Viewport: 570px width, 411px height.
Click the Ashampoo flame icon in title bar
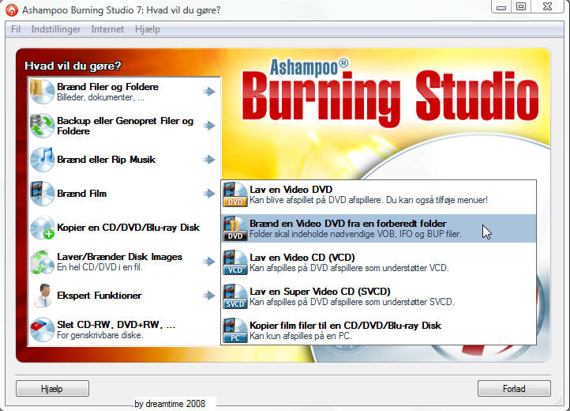point(12,10)
